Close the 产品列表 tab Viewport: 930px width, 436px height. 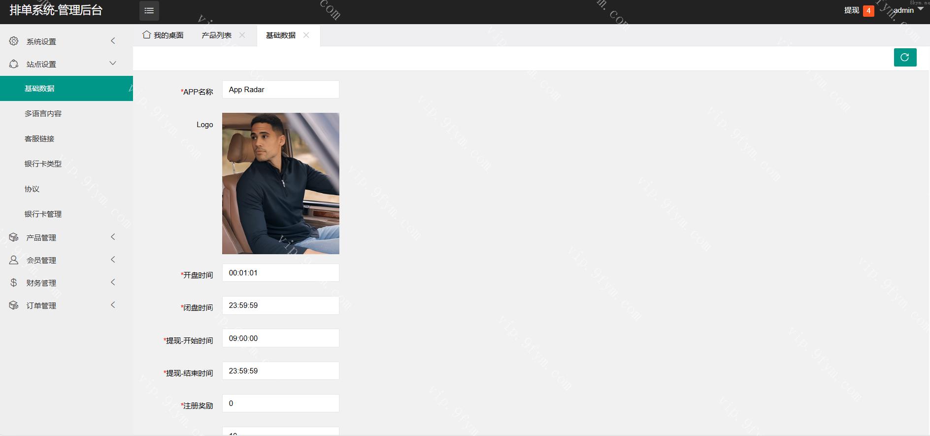click(x=242, y=35)
